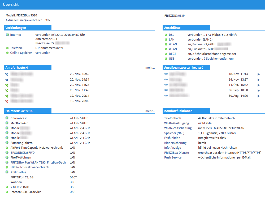The width and height of the screenshot is (265, 198).
Task: Open the WLAN-Gastzugang link
Action: pyautogui.click(x=177, y=123)
